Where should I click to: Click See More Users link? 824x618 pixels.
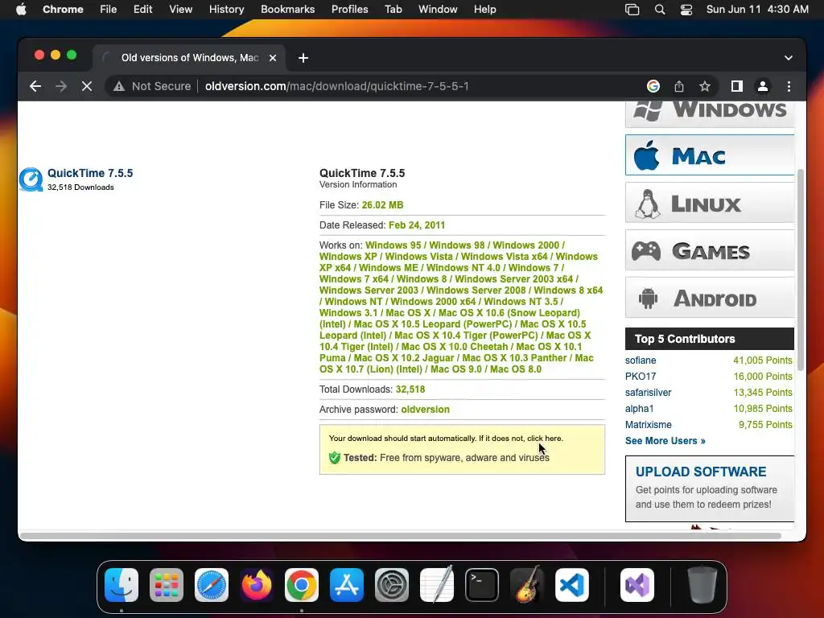pyautogui.click(x=665, y=441)
